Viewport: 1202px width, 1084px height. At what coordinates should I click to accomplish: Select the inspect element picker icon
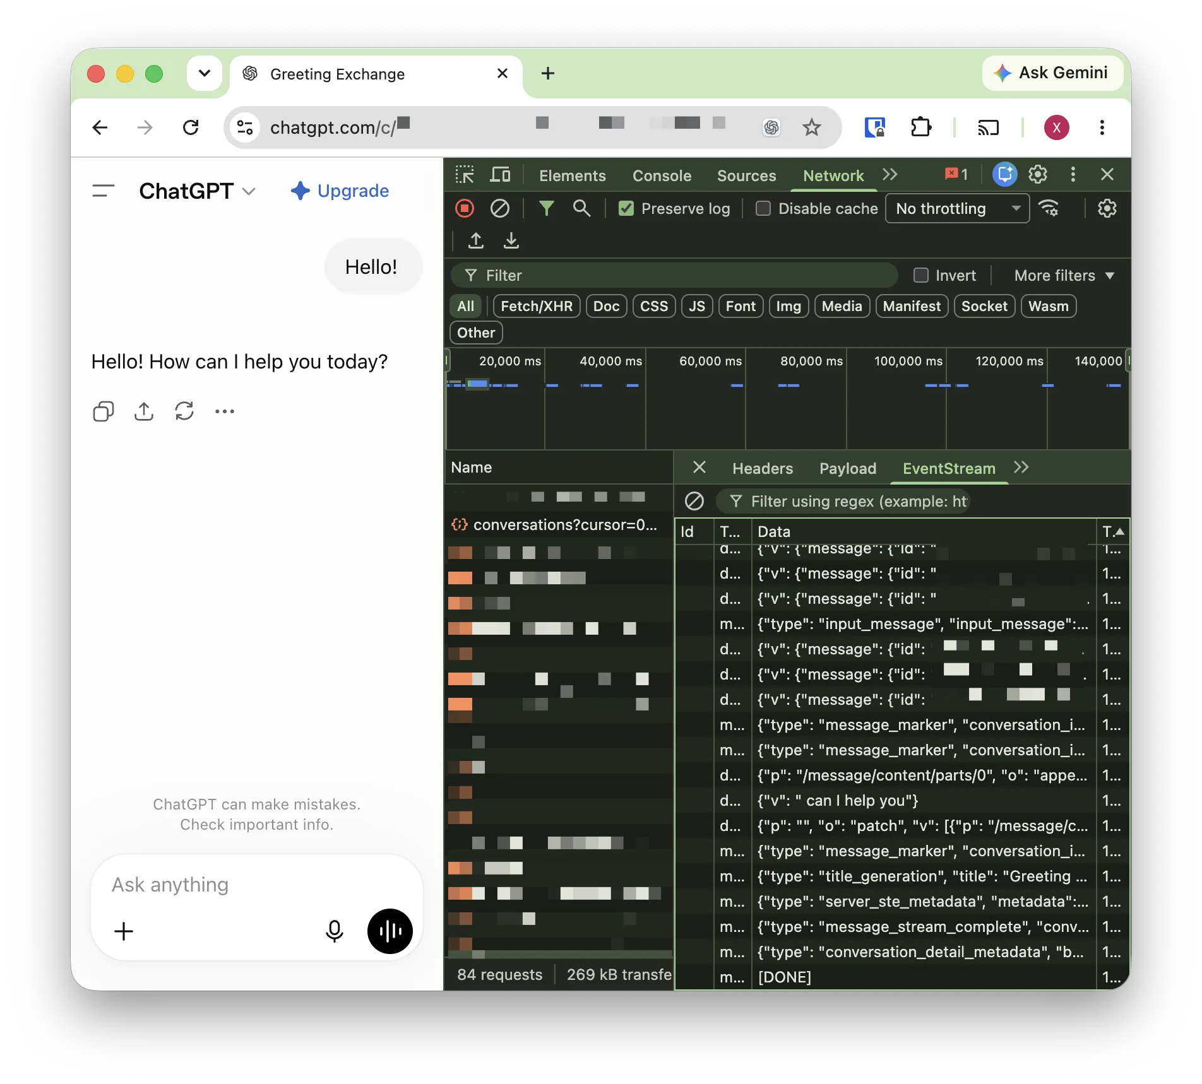click(x=465, y=175)
